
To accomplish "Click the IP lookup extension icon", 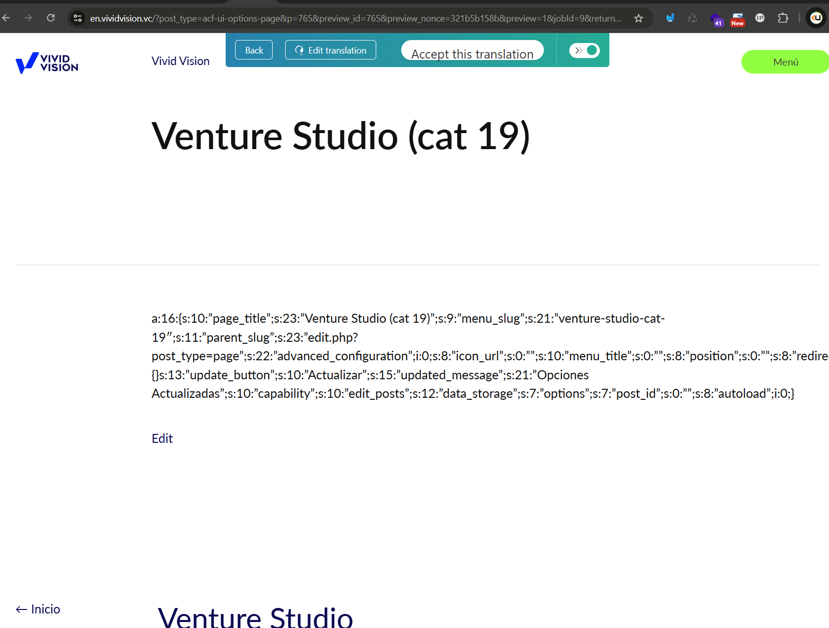I will tap(760, 18).
